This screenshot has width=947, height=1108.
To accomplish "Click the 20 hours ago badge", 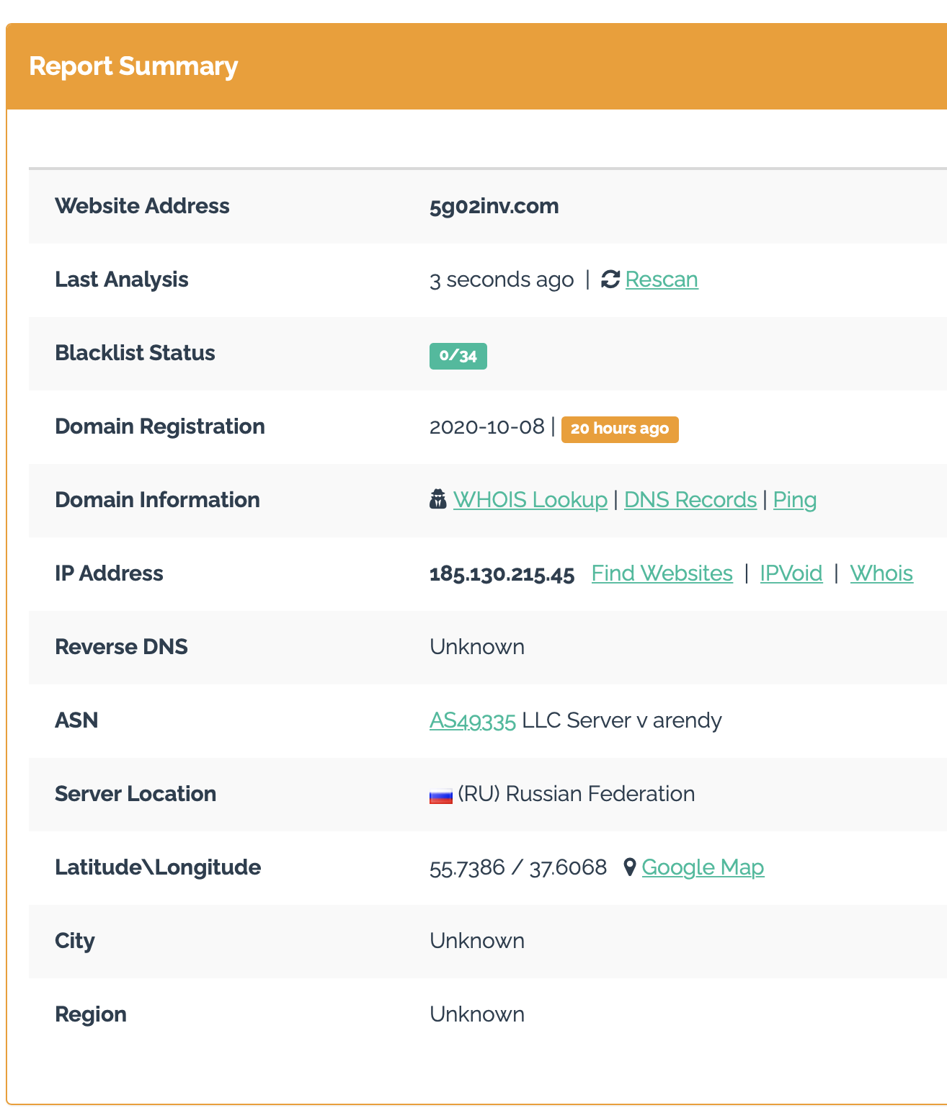I will tap(619, 429).
